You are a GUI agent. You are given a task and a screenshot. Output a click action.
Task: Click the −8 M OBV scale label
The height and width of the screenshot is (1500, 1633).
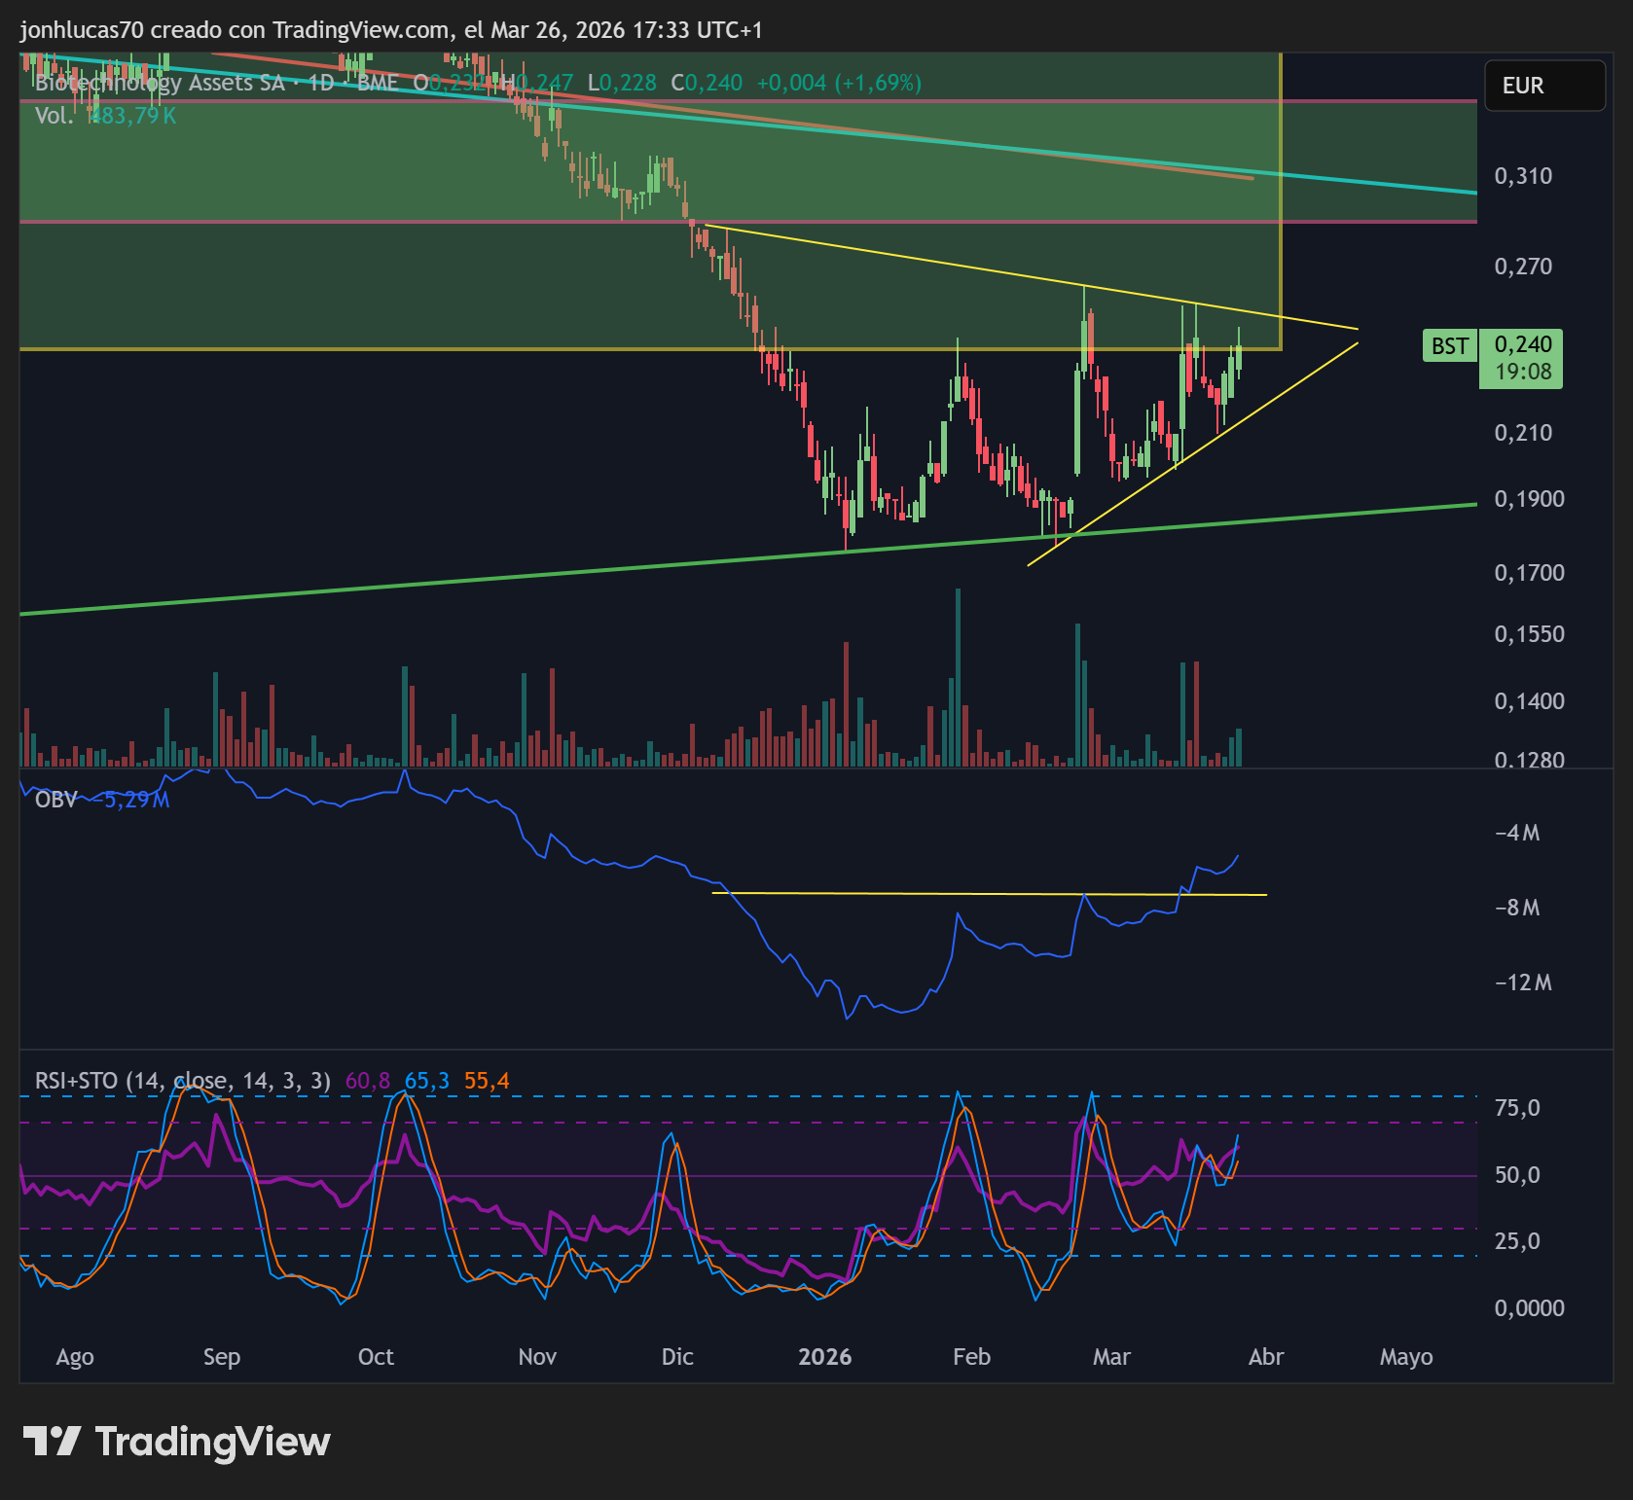coord(1517,908)
